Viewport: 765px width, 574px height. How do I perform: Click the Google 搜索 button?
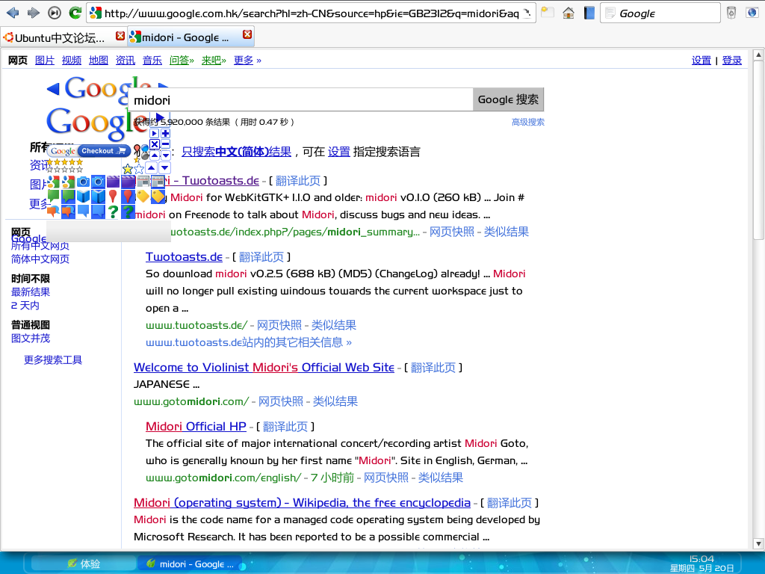tap(508, 99)
